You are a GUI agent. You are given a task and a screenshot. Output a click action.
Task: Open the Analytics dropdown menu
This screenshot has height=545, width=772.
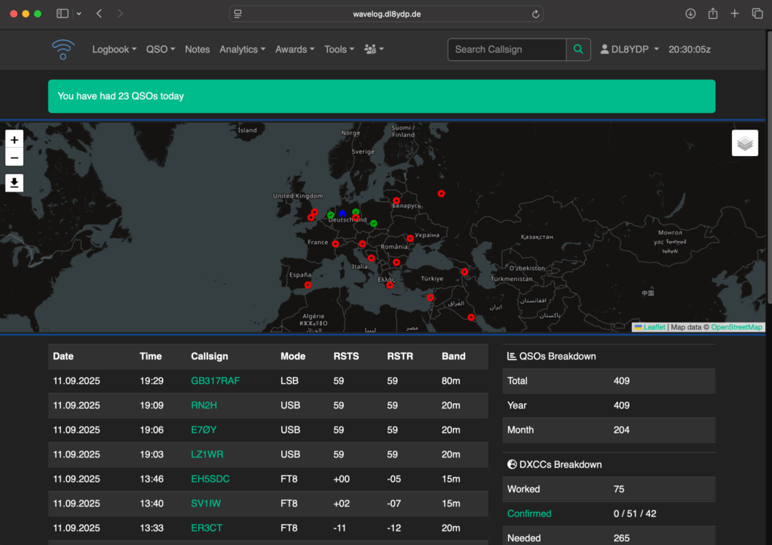point(242,50)
